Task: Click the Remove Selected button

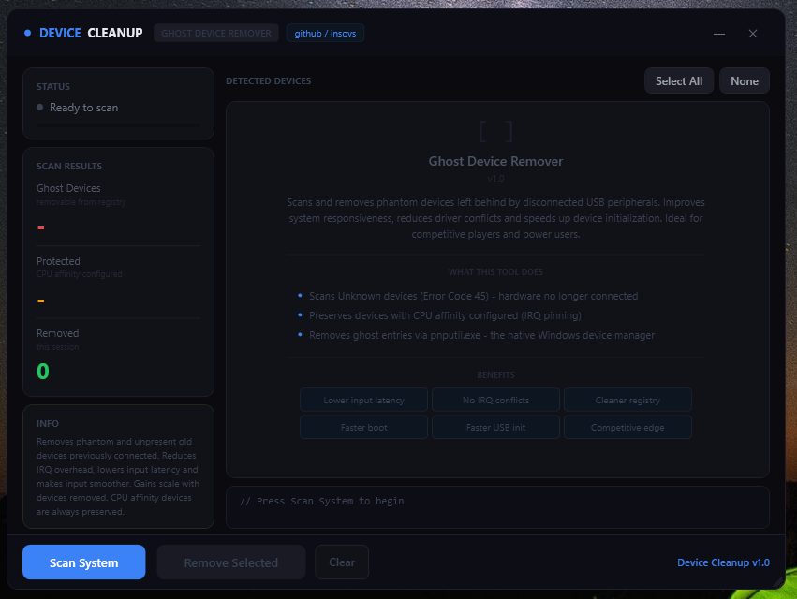Action: [230, 562]
